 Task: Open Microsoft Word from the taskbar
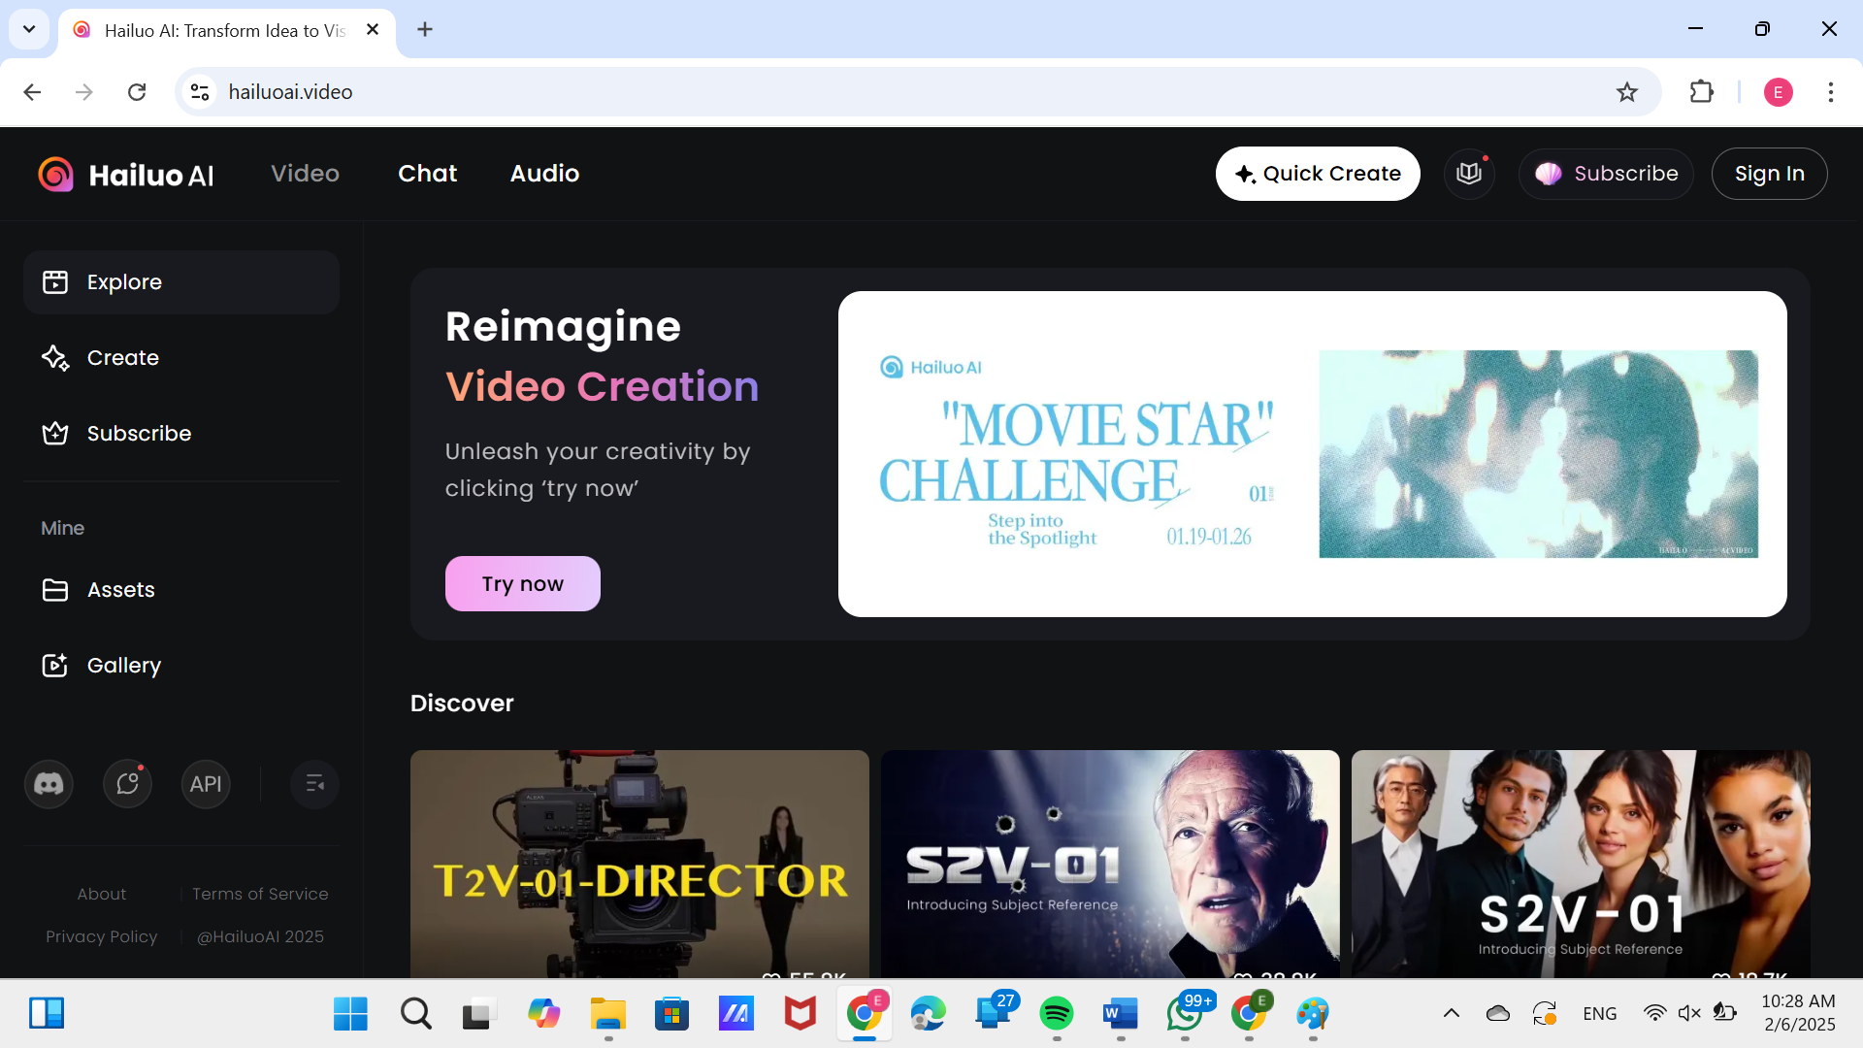point(1121,1014)
